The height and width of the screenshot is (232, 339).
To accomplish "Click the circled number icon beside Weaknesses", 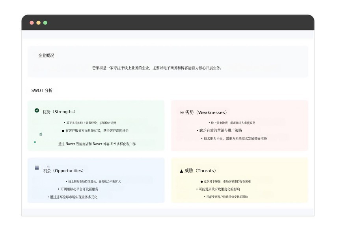I will 182,112.
